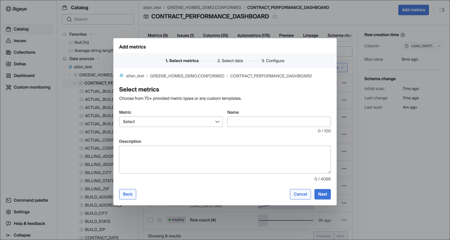
Task: Click the Back button in dialog
Action: pyautogui.click(x=128, y=194)
